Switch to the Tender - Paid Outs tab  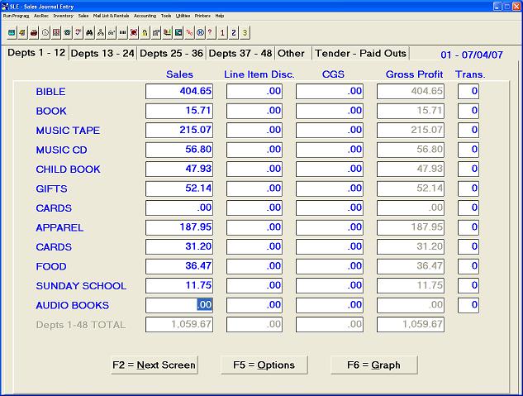[x=360, y=54]
